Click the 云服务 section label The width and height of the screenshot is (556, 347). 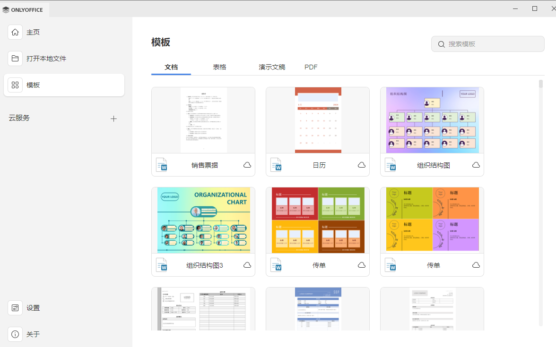point(19,118)
